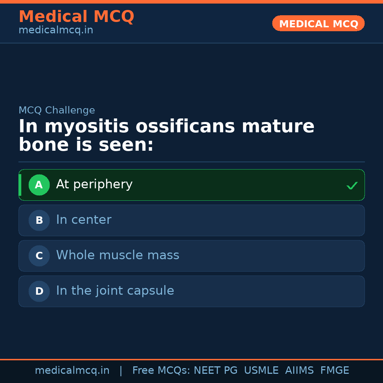Click the circular C badge icon
Viewport: 383px width, 383px height.
pyautogui.click(x=39, y=256)
